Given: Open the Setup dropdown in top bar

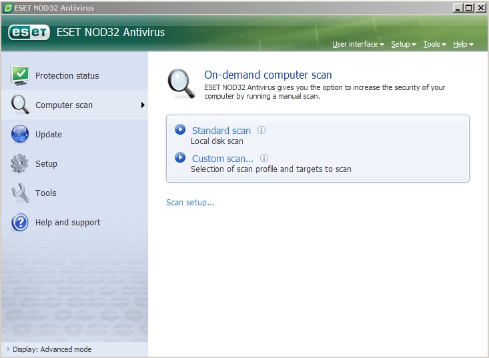Looking at the screenshot, I should tap(403, 44).
